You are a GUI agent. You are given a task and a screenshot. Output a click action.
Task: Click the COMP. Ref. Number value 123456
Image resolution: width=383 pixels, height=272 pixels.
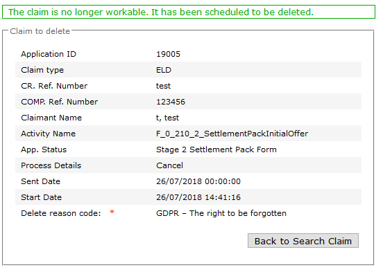171,102
